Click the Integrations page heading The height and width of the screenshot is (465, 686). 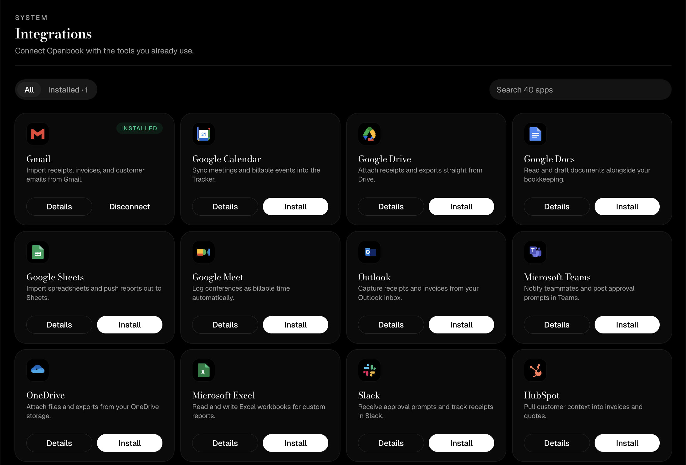tap(54, 34)
